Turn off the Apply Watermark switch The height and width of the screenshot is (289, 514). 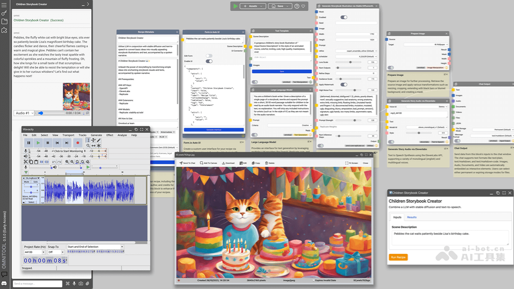tap(344, 85)
